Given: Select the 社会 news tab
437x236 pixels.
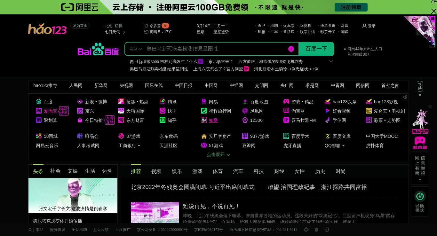Looking at the screenshot, I should click(55, 171).
